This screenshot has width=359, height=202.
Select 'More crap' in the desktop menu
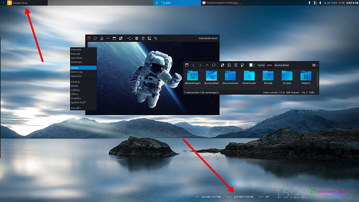click(x=83, y=72)
